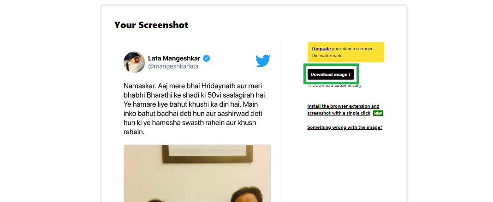Image resolution: width=493 pixels, height=202 pixels.
Task: Click the Your Screenshot heading
Action: (x=151, y=25)
